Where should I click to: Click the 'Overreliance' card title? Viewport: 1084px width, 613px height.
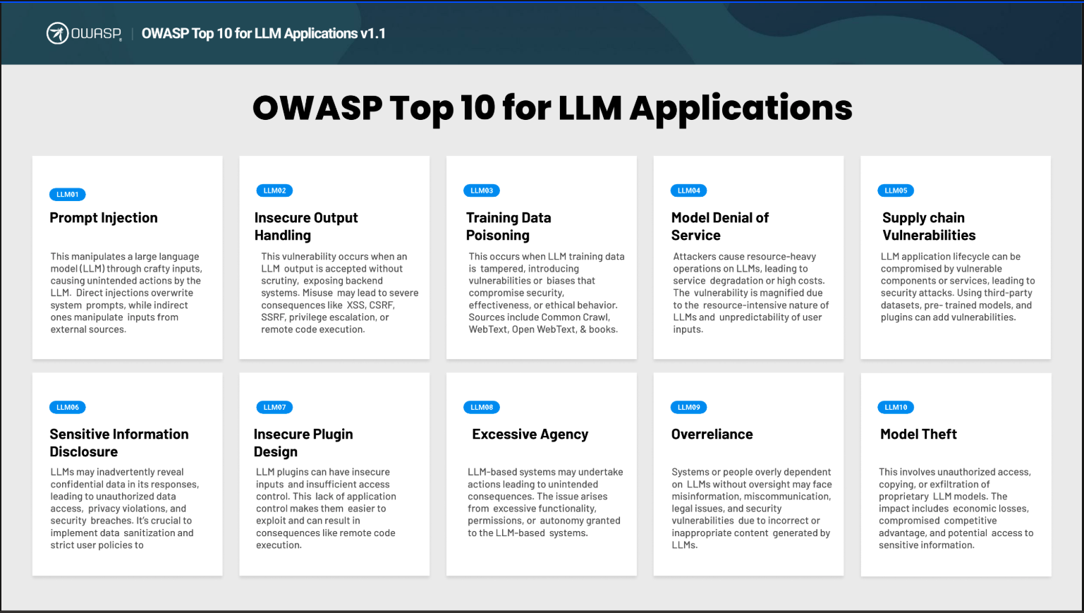pos(712,435)
